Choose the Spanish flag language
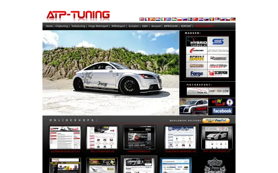Viewport: 278px width, 173px height. (152, 19)
